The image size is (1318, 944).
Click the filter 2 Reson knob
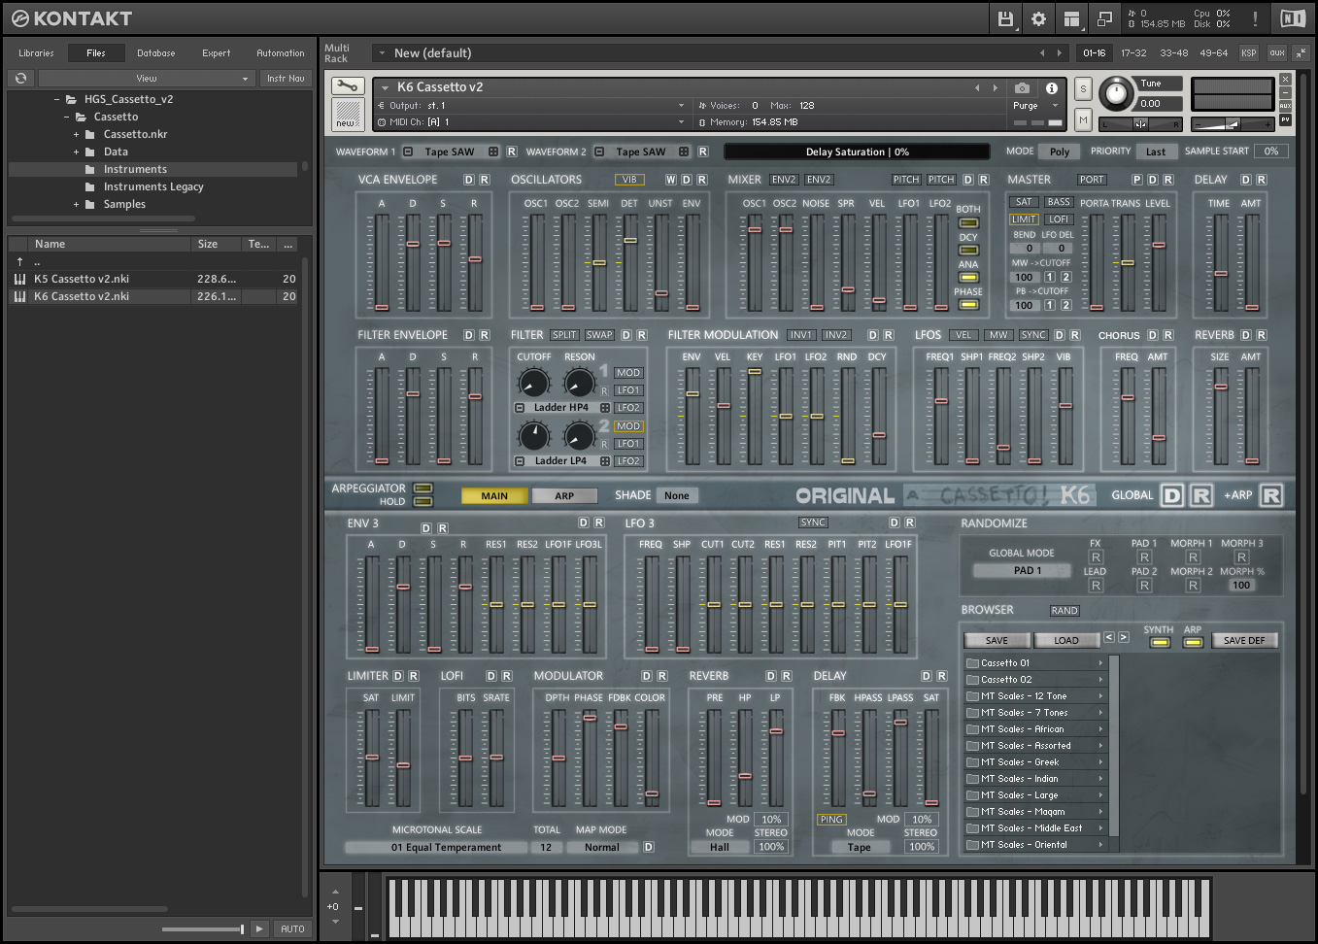coord(579,436)
